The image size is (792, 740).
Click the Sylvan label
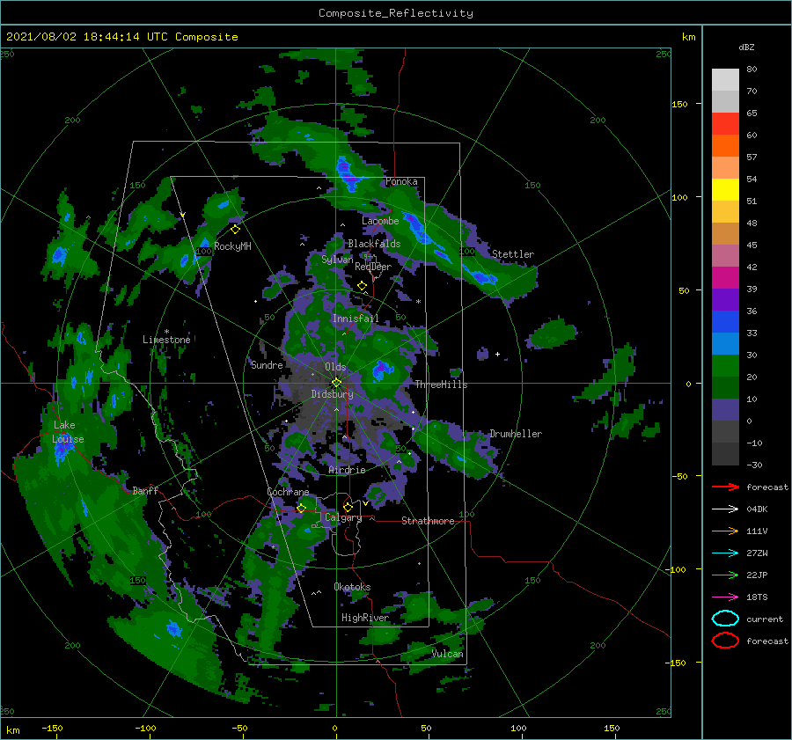click(x=337, y=259)
